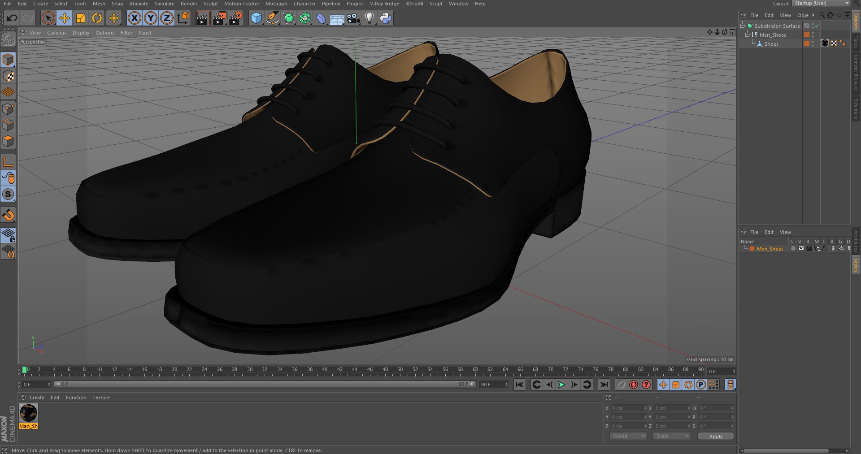Viewport: 861px width, 454px height.
Task: Open viewport Cameras menu
Action: click(x=57, y=33)
